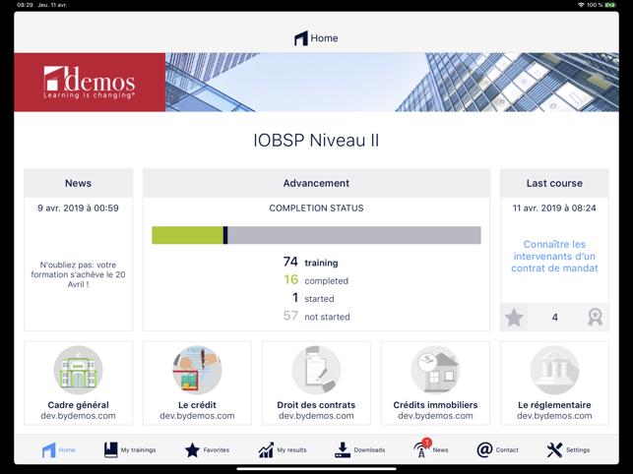The height and width of the screenshot is (474, 633).
Task: Tap the 'COMPLETION STATUS' heading
Action: 316,208
